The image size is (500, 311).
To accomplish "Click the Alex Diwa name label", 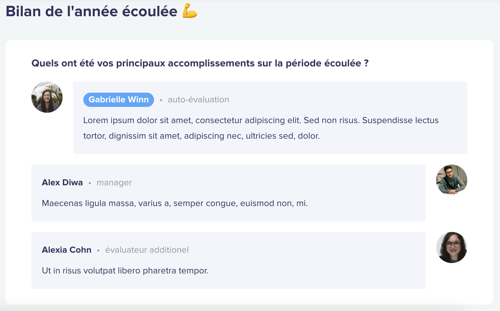I will pos(62,182).
